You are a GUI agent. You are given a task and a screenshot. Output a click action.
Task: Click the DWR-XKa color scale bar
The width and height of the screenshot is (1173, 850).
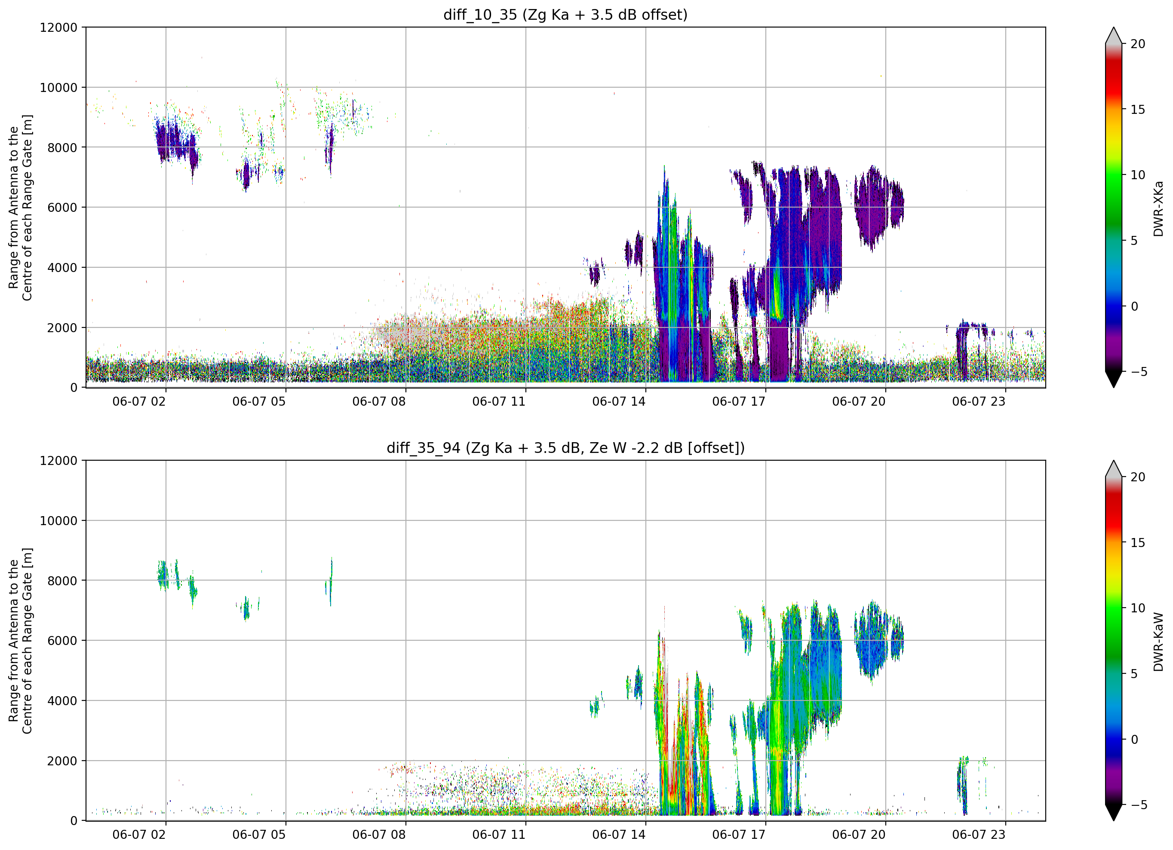click(x=1114, y=207)
